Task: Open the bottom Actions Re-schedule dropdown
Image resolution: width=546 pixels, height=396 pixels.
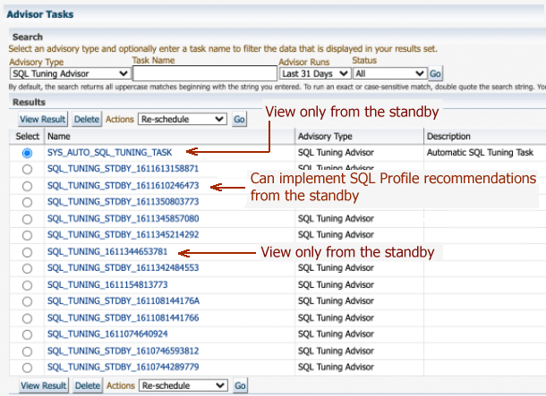Action: click(183, 385)
